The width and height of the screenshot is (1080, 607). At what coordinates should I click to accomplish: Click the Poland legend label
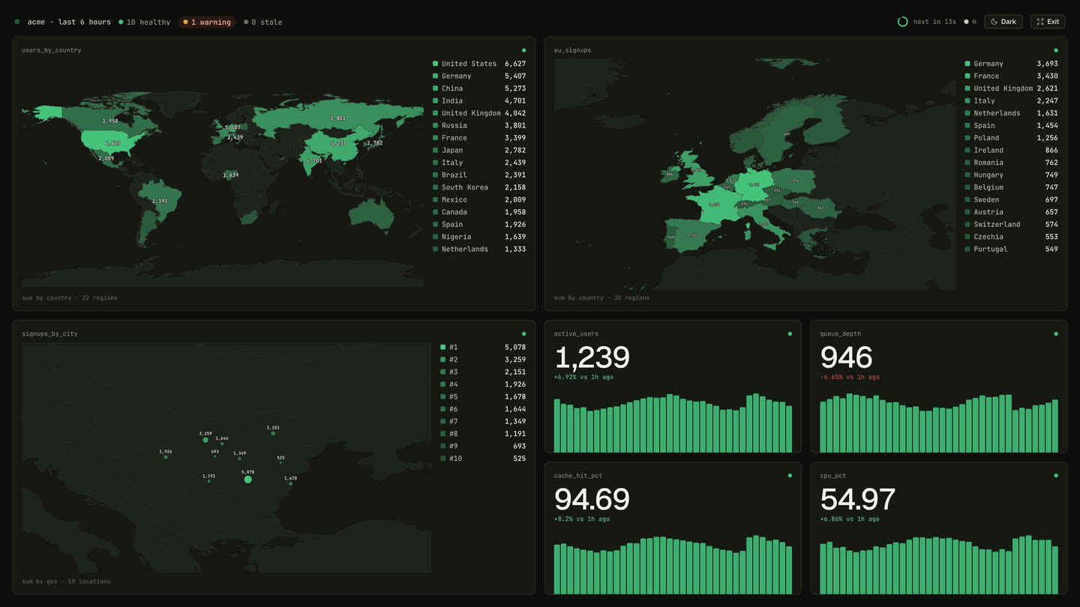(987, 138)
